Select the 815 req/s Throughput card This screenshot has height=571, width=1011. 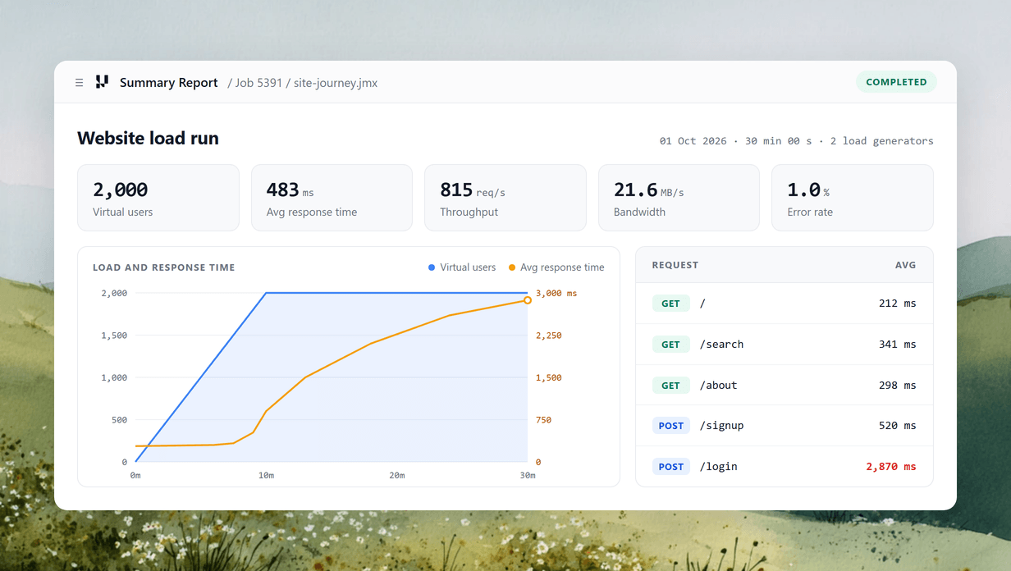pyautogui.click(x=505, y=198)
